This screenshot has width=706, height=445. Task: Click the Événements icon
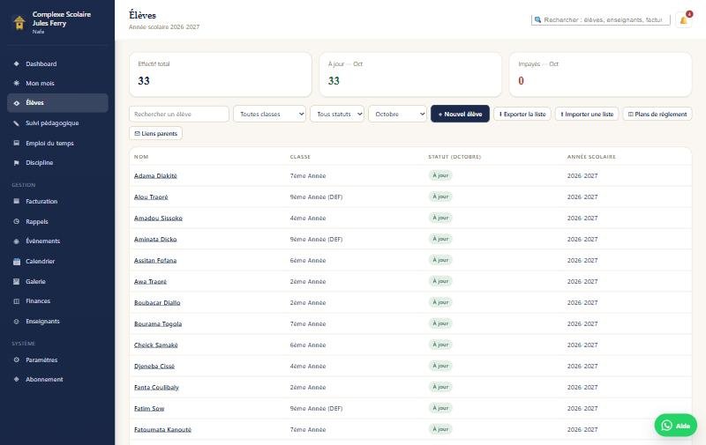17,241
